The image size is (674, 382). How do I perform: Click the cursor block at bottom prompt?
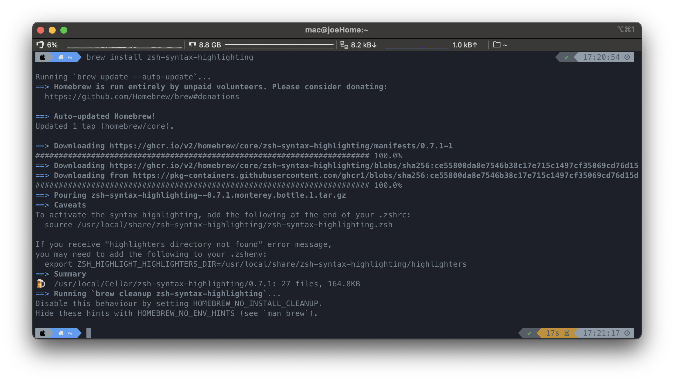[x=89, y=333]
